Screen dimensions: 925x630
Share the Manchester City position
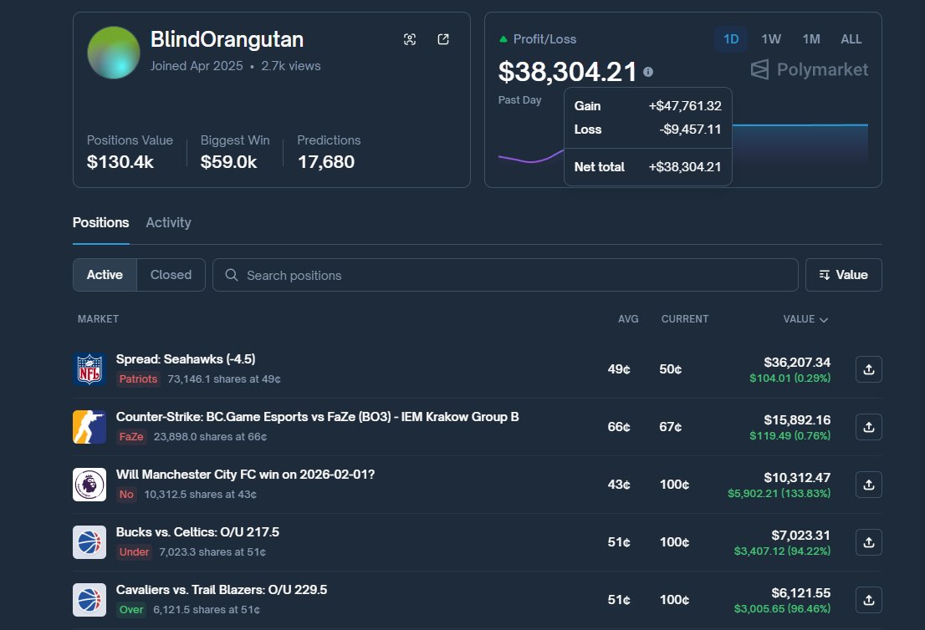point(868,485)
